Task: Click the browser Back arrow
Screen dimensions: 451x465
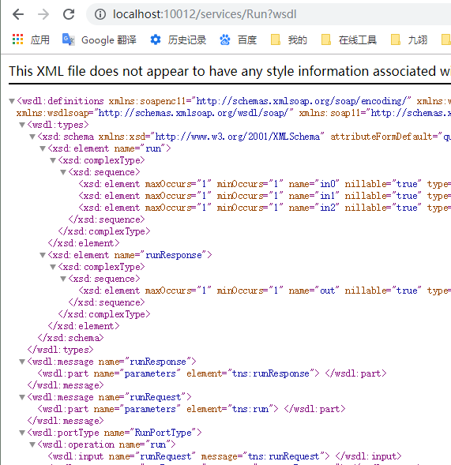Action: click(x=18, y=14)
